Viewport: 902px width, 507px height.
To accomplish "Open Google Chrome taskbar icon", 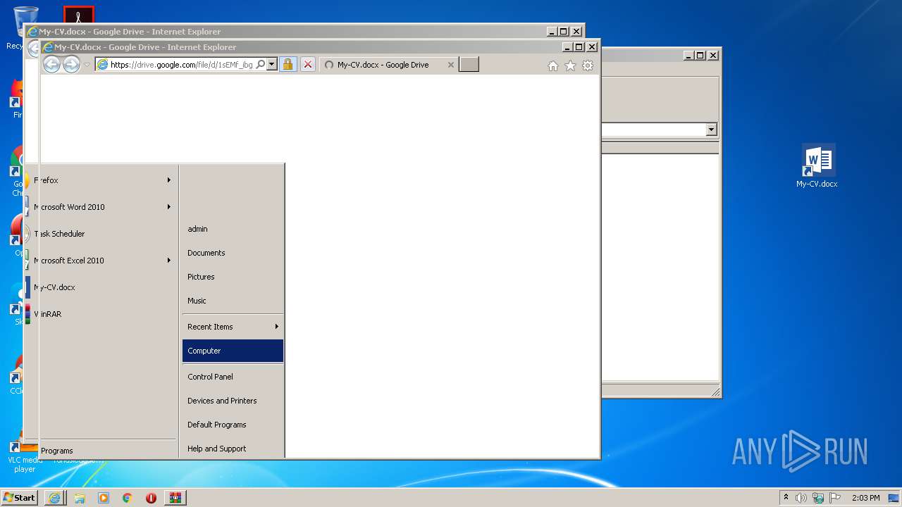I will tap(128, 498).
